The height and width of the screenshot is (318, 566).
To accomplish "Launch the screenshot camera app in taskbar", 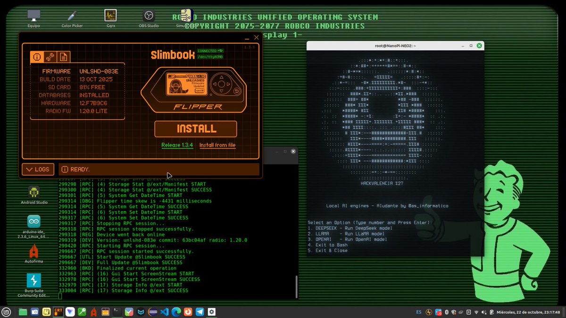I will pos(35,312).
